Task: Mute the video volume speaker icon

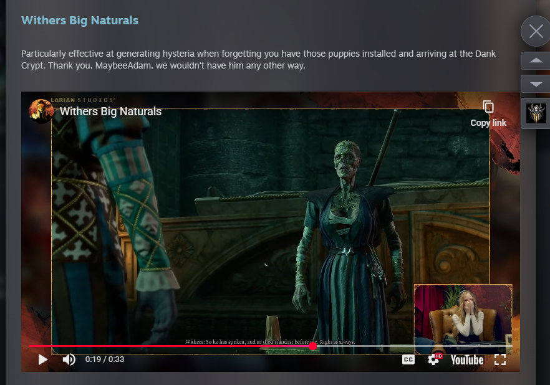Action: [x=69, y=359]
